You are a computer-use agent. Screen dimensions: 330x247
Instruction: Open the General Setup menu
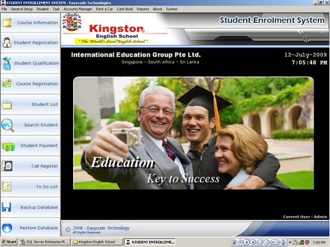click(21, 9)
